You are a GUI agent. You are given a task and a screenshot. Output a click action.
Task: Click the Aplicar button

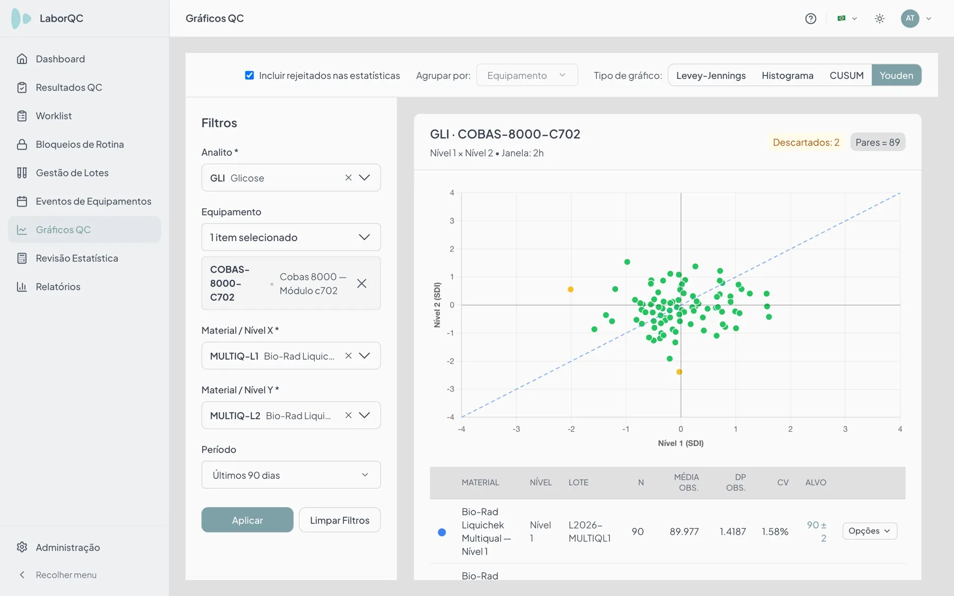click(x=248, y=520)
